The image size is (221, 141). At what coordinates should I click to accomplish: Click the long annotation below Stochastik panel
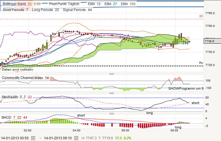pos(149,113)
